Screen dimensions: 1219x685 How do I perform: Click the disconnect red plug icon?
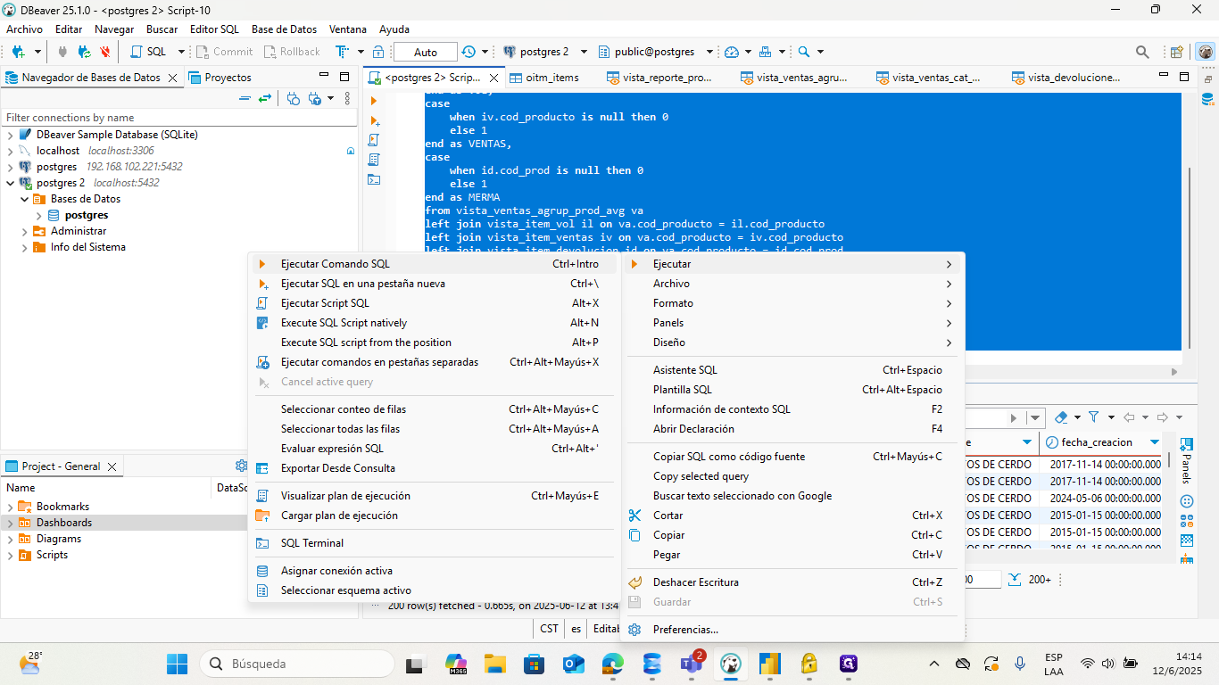(104, 52)
